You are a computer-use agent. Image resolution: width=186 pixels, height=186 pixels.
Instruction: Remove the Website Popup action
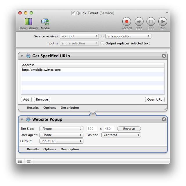(x=164, y=119)
